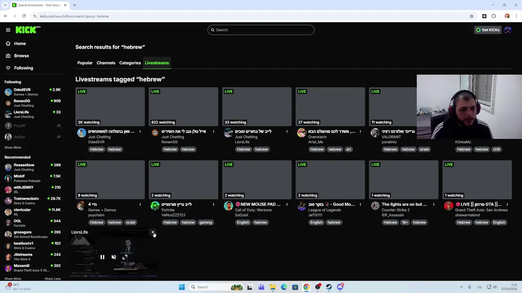
Task: Open poratinio channel avatar
Action: tap(375, 133)
